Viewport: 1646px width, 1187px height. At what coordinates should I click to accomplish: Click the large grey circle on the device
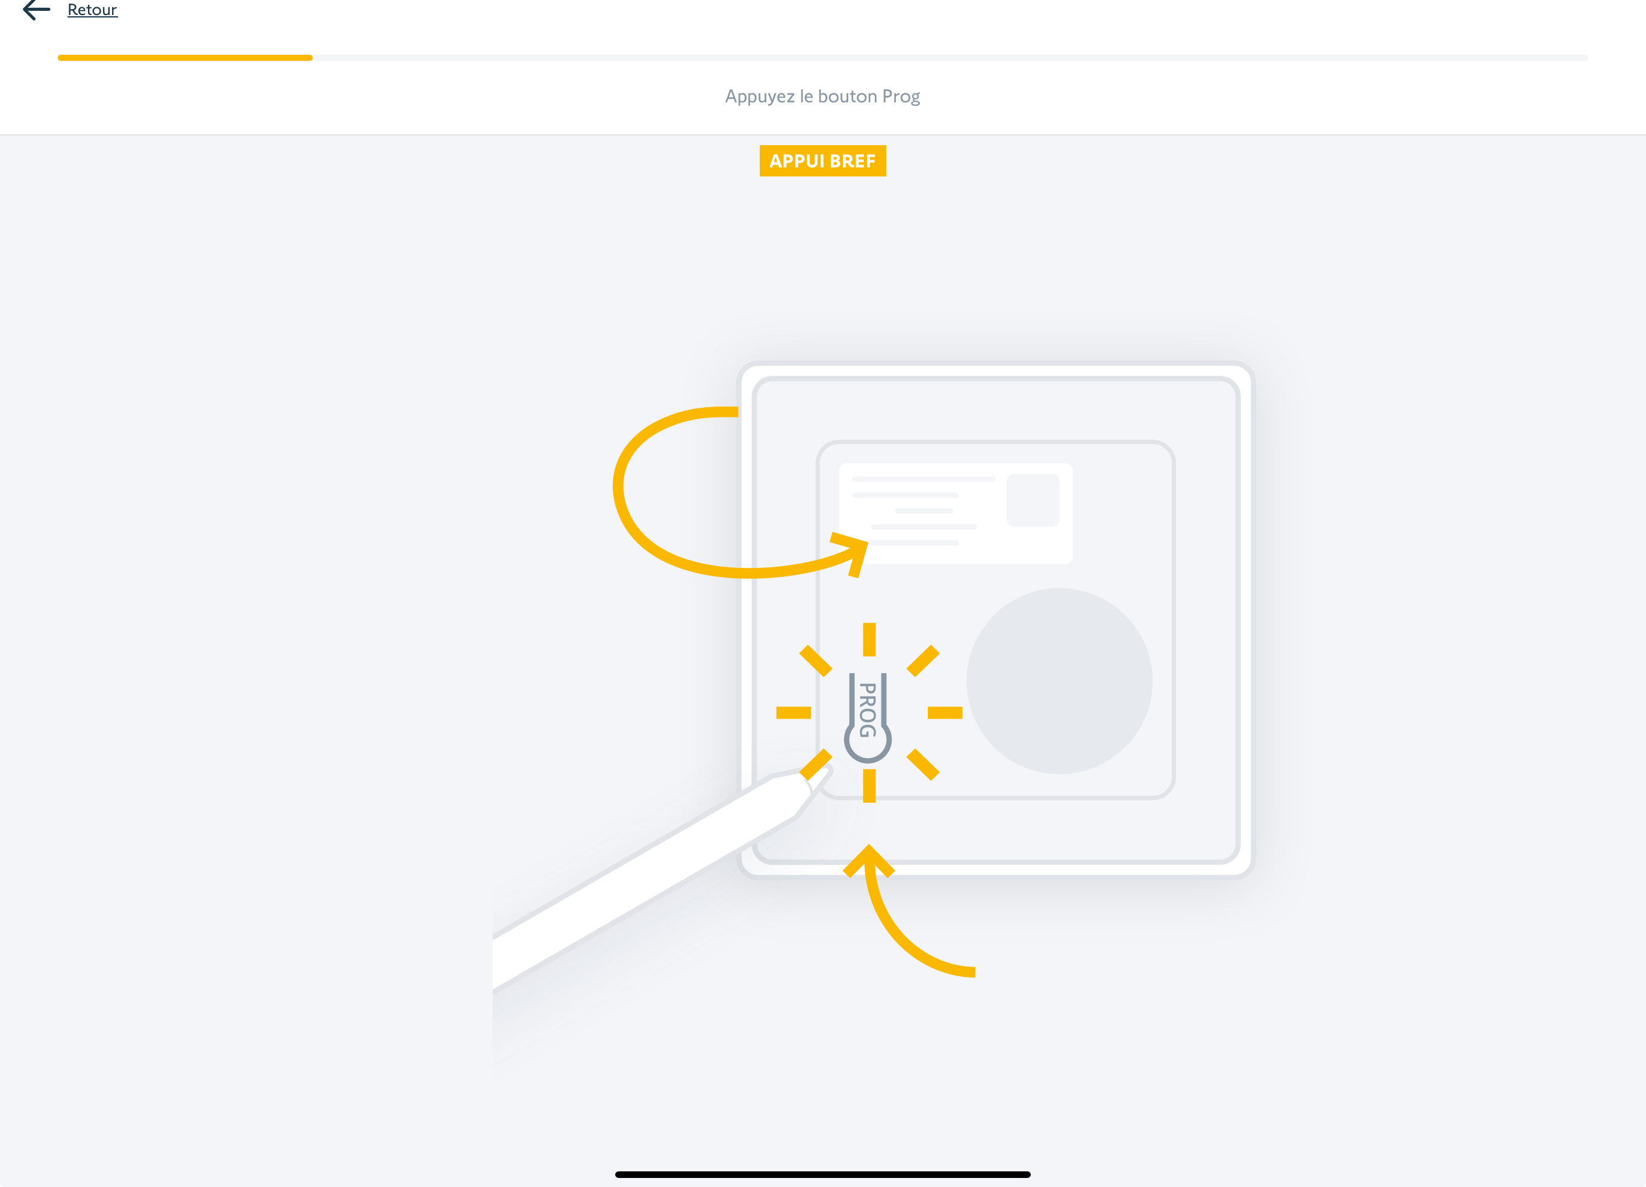click(x=1059, y=681)
